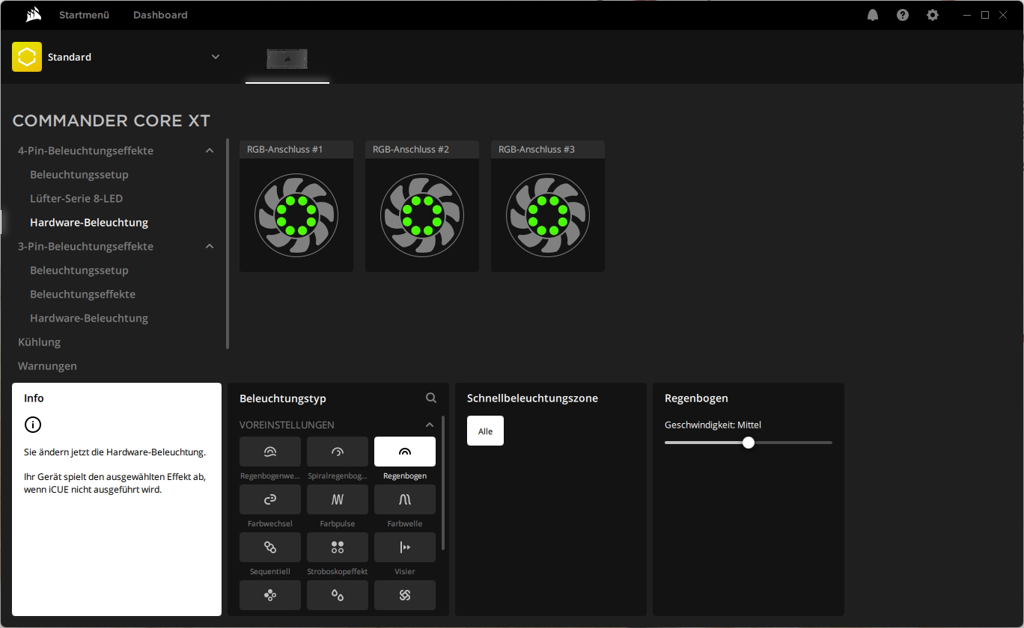Collapse the VOREINSTELLUNGEN presets list
This screenshot has height=628, width=1024.
pos(430,425)
